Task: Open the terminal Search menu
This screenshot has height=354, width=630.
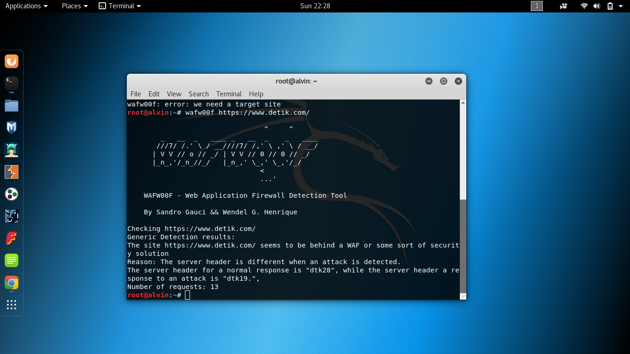Action: coord(199,94)
